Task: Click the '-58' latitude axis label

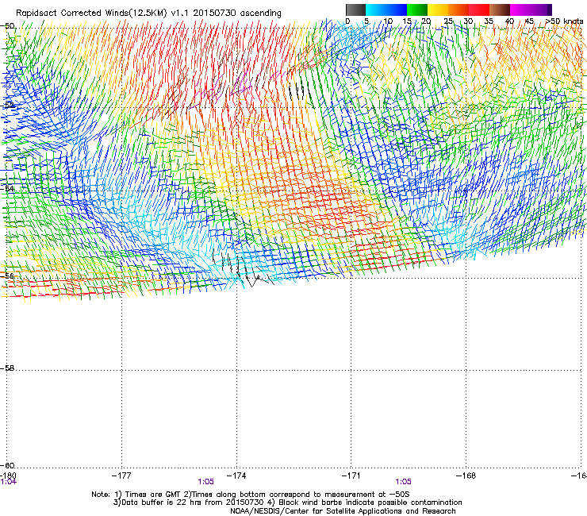Action: (x=7, y=368)
